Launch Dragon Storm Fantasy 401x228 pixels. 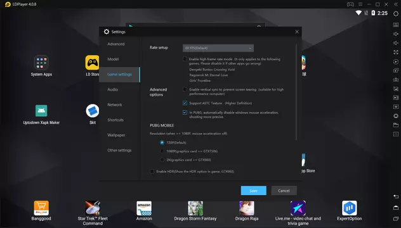coord(195,211)
